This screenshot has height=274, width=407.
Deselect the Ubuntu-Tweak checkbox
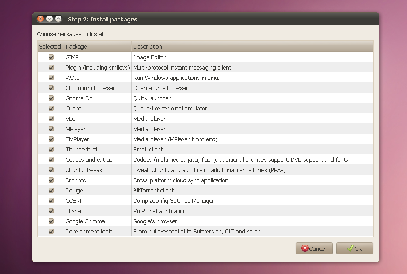point(51,170)
